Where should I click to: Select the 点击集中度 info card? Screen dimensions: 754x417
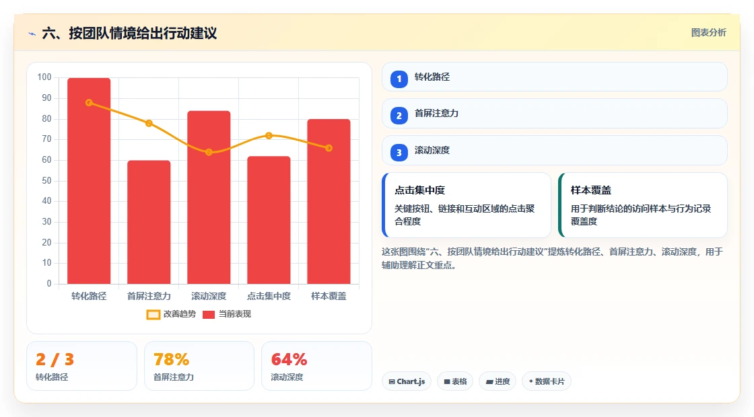coord(467,205)
